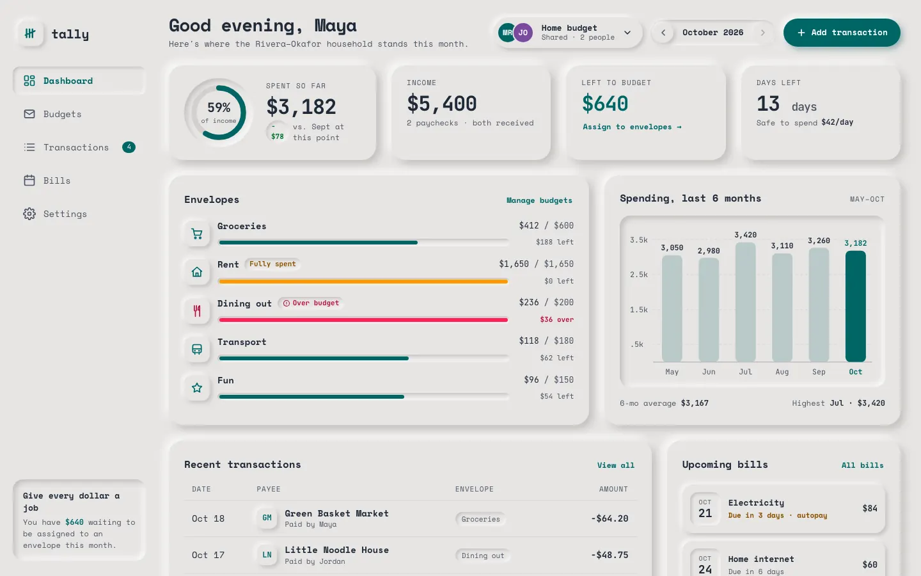The width and height of the screenshot is (921, 576).
Task: Open the All bills link
Action: [x=862, y=465]
